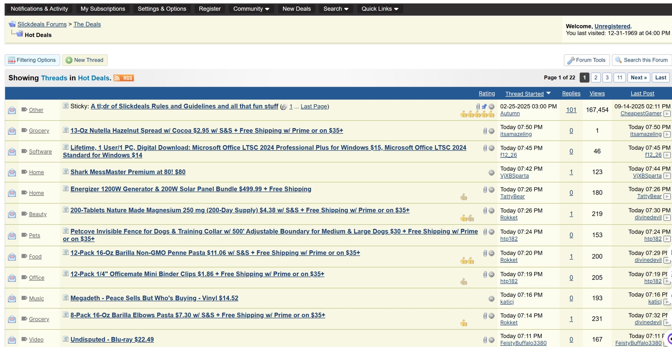Click the thread status icon in the Nutella row
Viewport: 672px width, 347px height.
(x=12, y=130)
